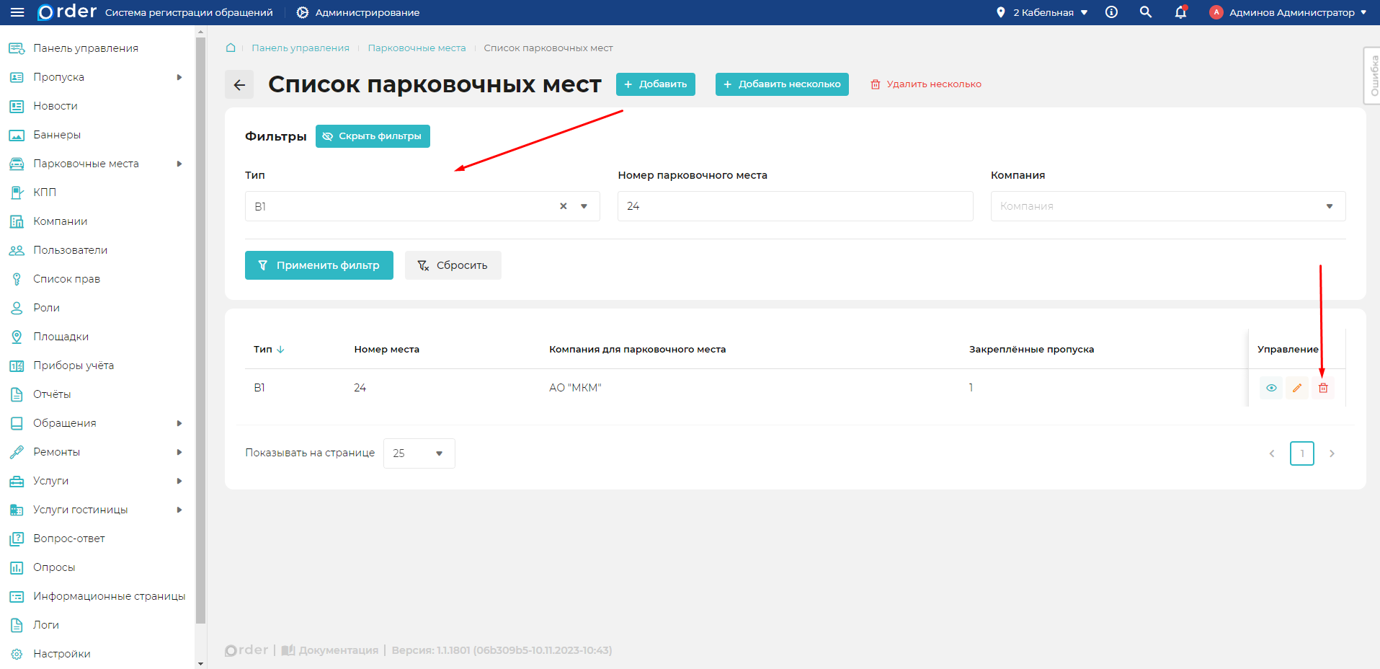The image size is (1380, 669).
Task: Open the Пользователи sidebar menu item
Action: point(70,250)
